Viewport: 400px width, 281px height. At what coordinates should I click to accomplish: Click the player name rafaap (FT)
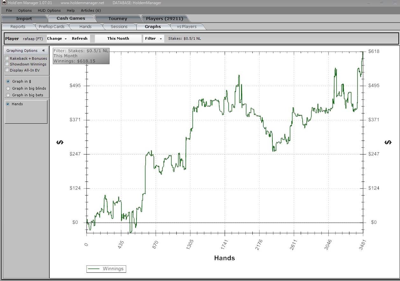click(x=33, y=38)
